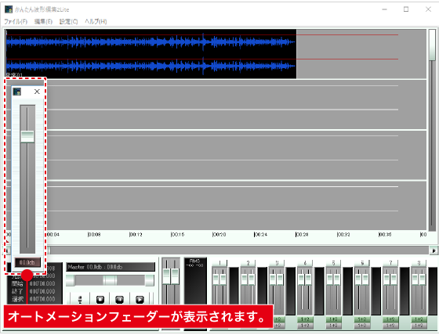
Task: Open the green 1+2 selector under channel 7
Action: tap(390, 319)
